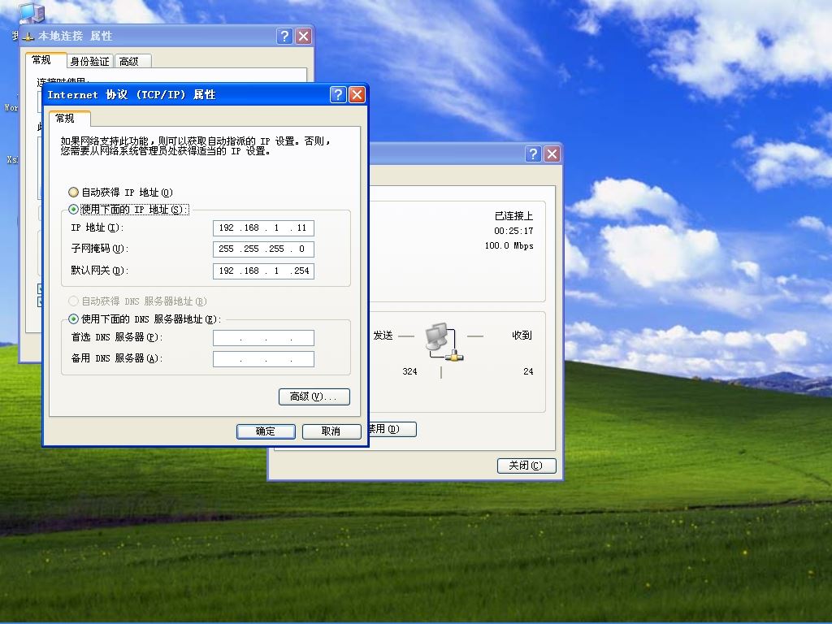This screenshot has width=832, height=624.
Task: Click the IP address field 192.168.1.11
Action: (x=264, y=227)
